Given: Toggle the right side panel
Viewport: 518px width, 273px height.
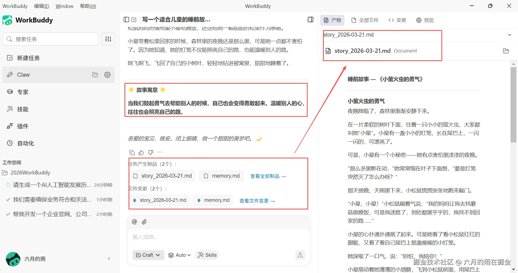Looking at the screenshot, I should (311, 19).
